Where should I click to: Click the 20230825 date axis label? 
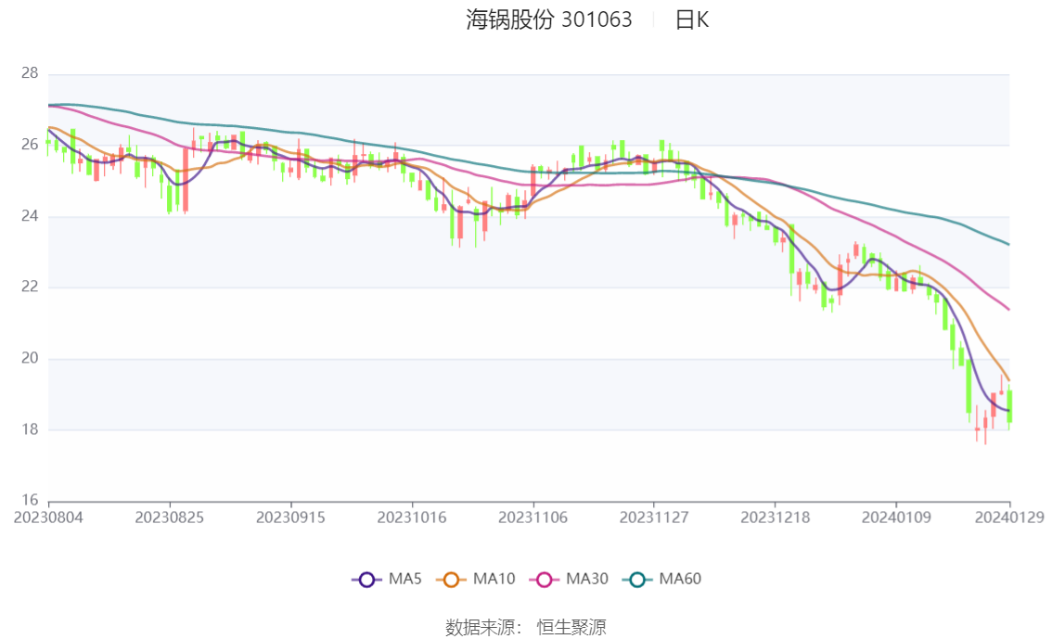tap(169, 518)
